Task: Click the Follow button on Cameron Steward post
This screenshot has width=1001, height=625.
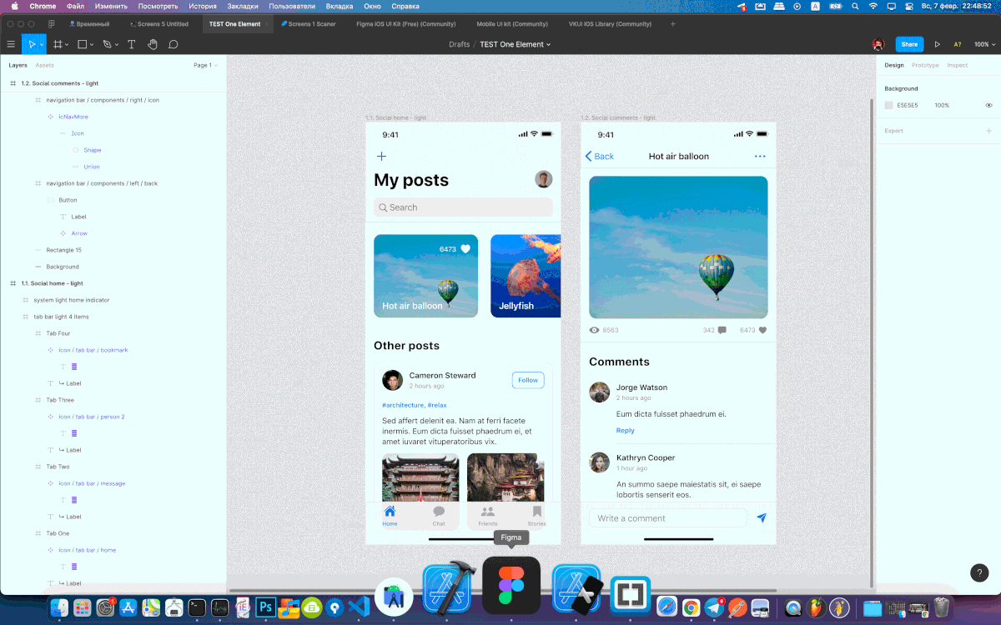Action: pyautogui.click(x=528, y=380)
